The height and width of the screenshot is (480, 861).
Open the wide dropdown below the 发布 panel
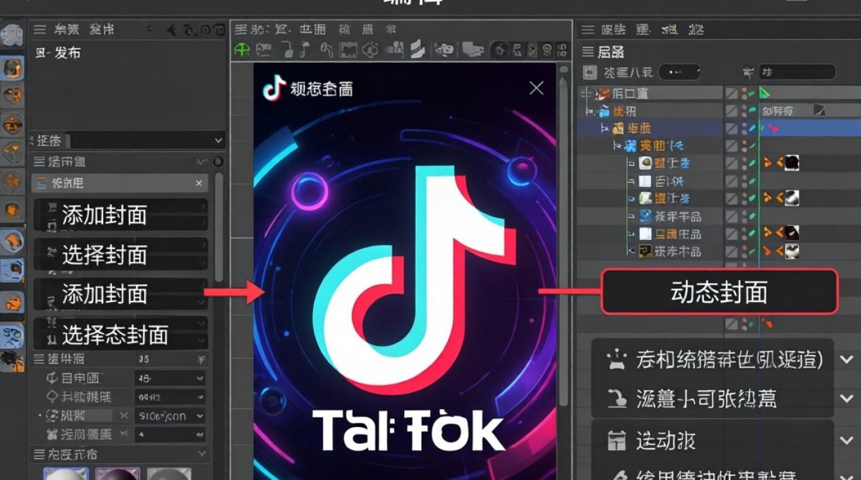(146, 140)
